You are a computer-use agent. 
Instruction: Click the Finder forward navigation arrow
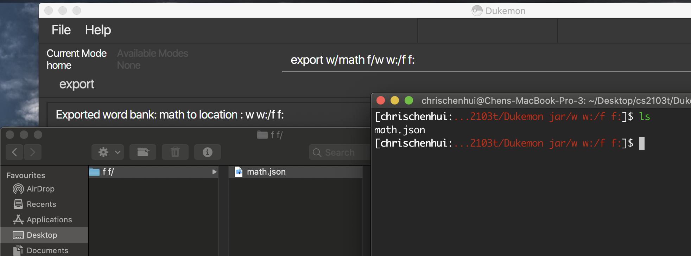point(33,152)
